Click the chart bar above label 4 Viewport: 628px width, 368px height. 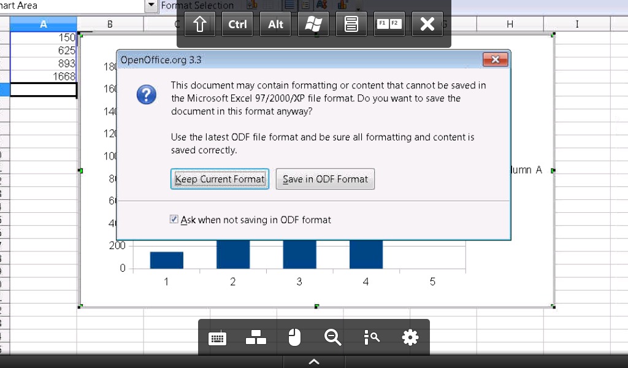(x=366, y=255)
